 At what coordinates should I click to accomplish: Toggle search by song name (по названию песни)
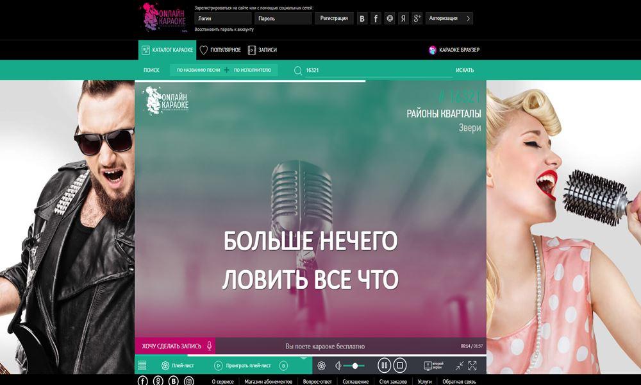[198, 70]
